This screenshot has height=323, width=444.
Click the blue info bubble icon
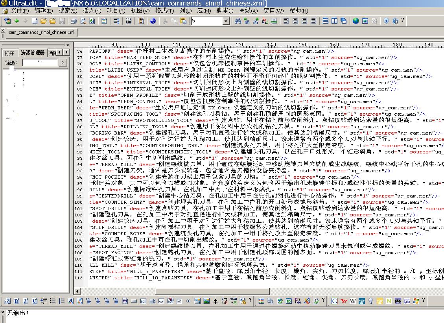pyautogui.click(x=386, y=21)
